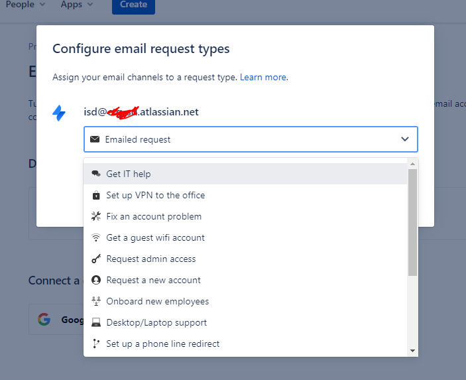Click the people icon beside Onboard new employees

point(96,301)
